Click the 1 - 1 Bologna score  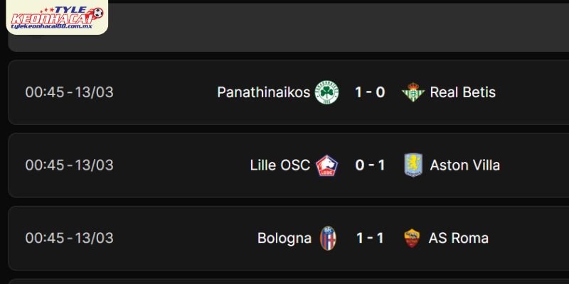pos(370,238)
